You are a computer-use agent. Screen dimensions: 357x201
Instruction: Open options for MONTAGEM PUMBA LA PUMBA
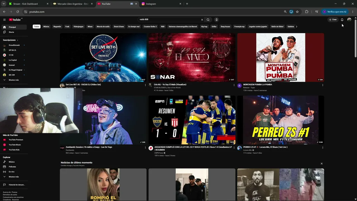323,85
